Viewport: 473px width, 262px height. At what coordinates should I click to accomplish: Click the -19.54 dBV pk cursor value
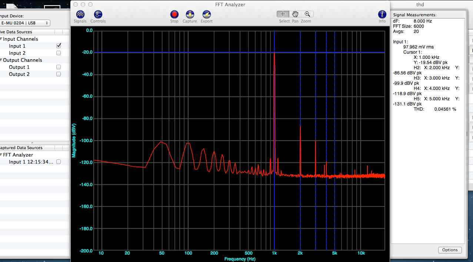click(x=430, y=63)
